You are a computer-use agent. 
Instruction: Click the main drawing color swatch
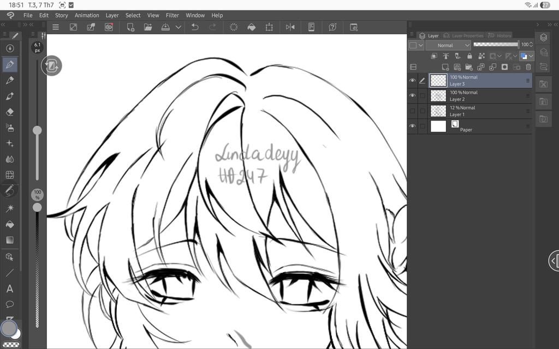(9, 328)
